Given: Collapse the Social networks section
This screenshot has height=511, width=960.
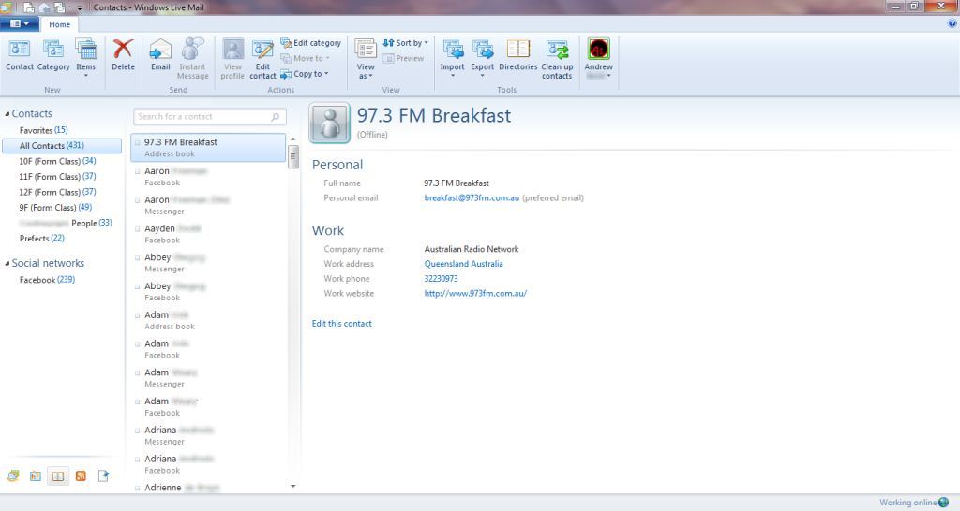Looking at the screenshot, I should pos(7,263).
